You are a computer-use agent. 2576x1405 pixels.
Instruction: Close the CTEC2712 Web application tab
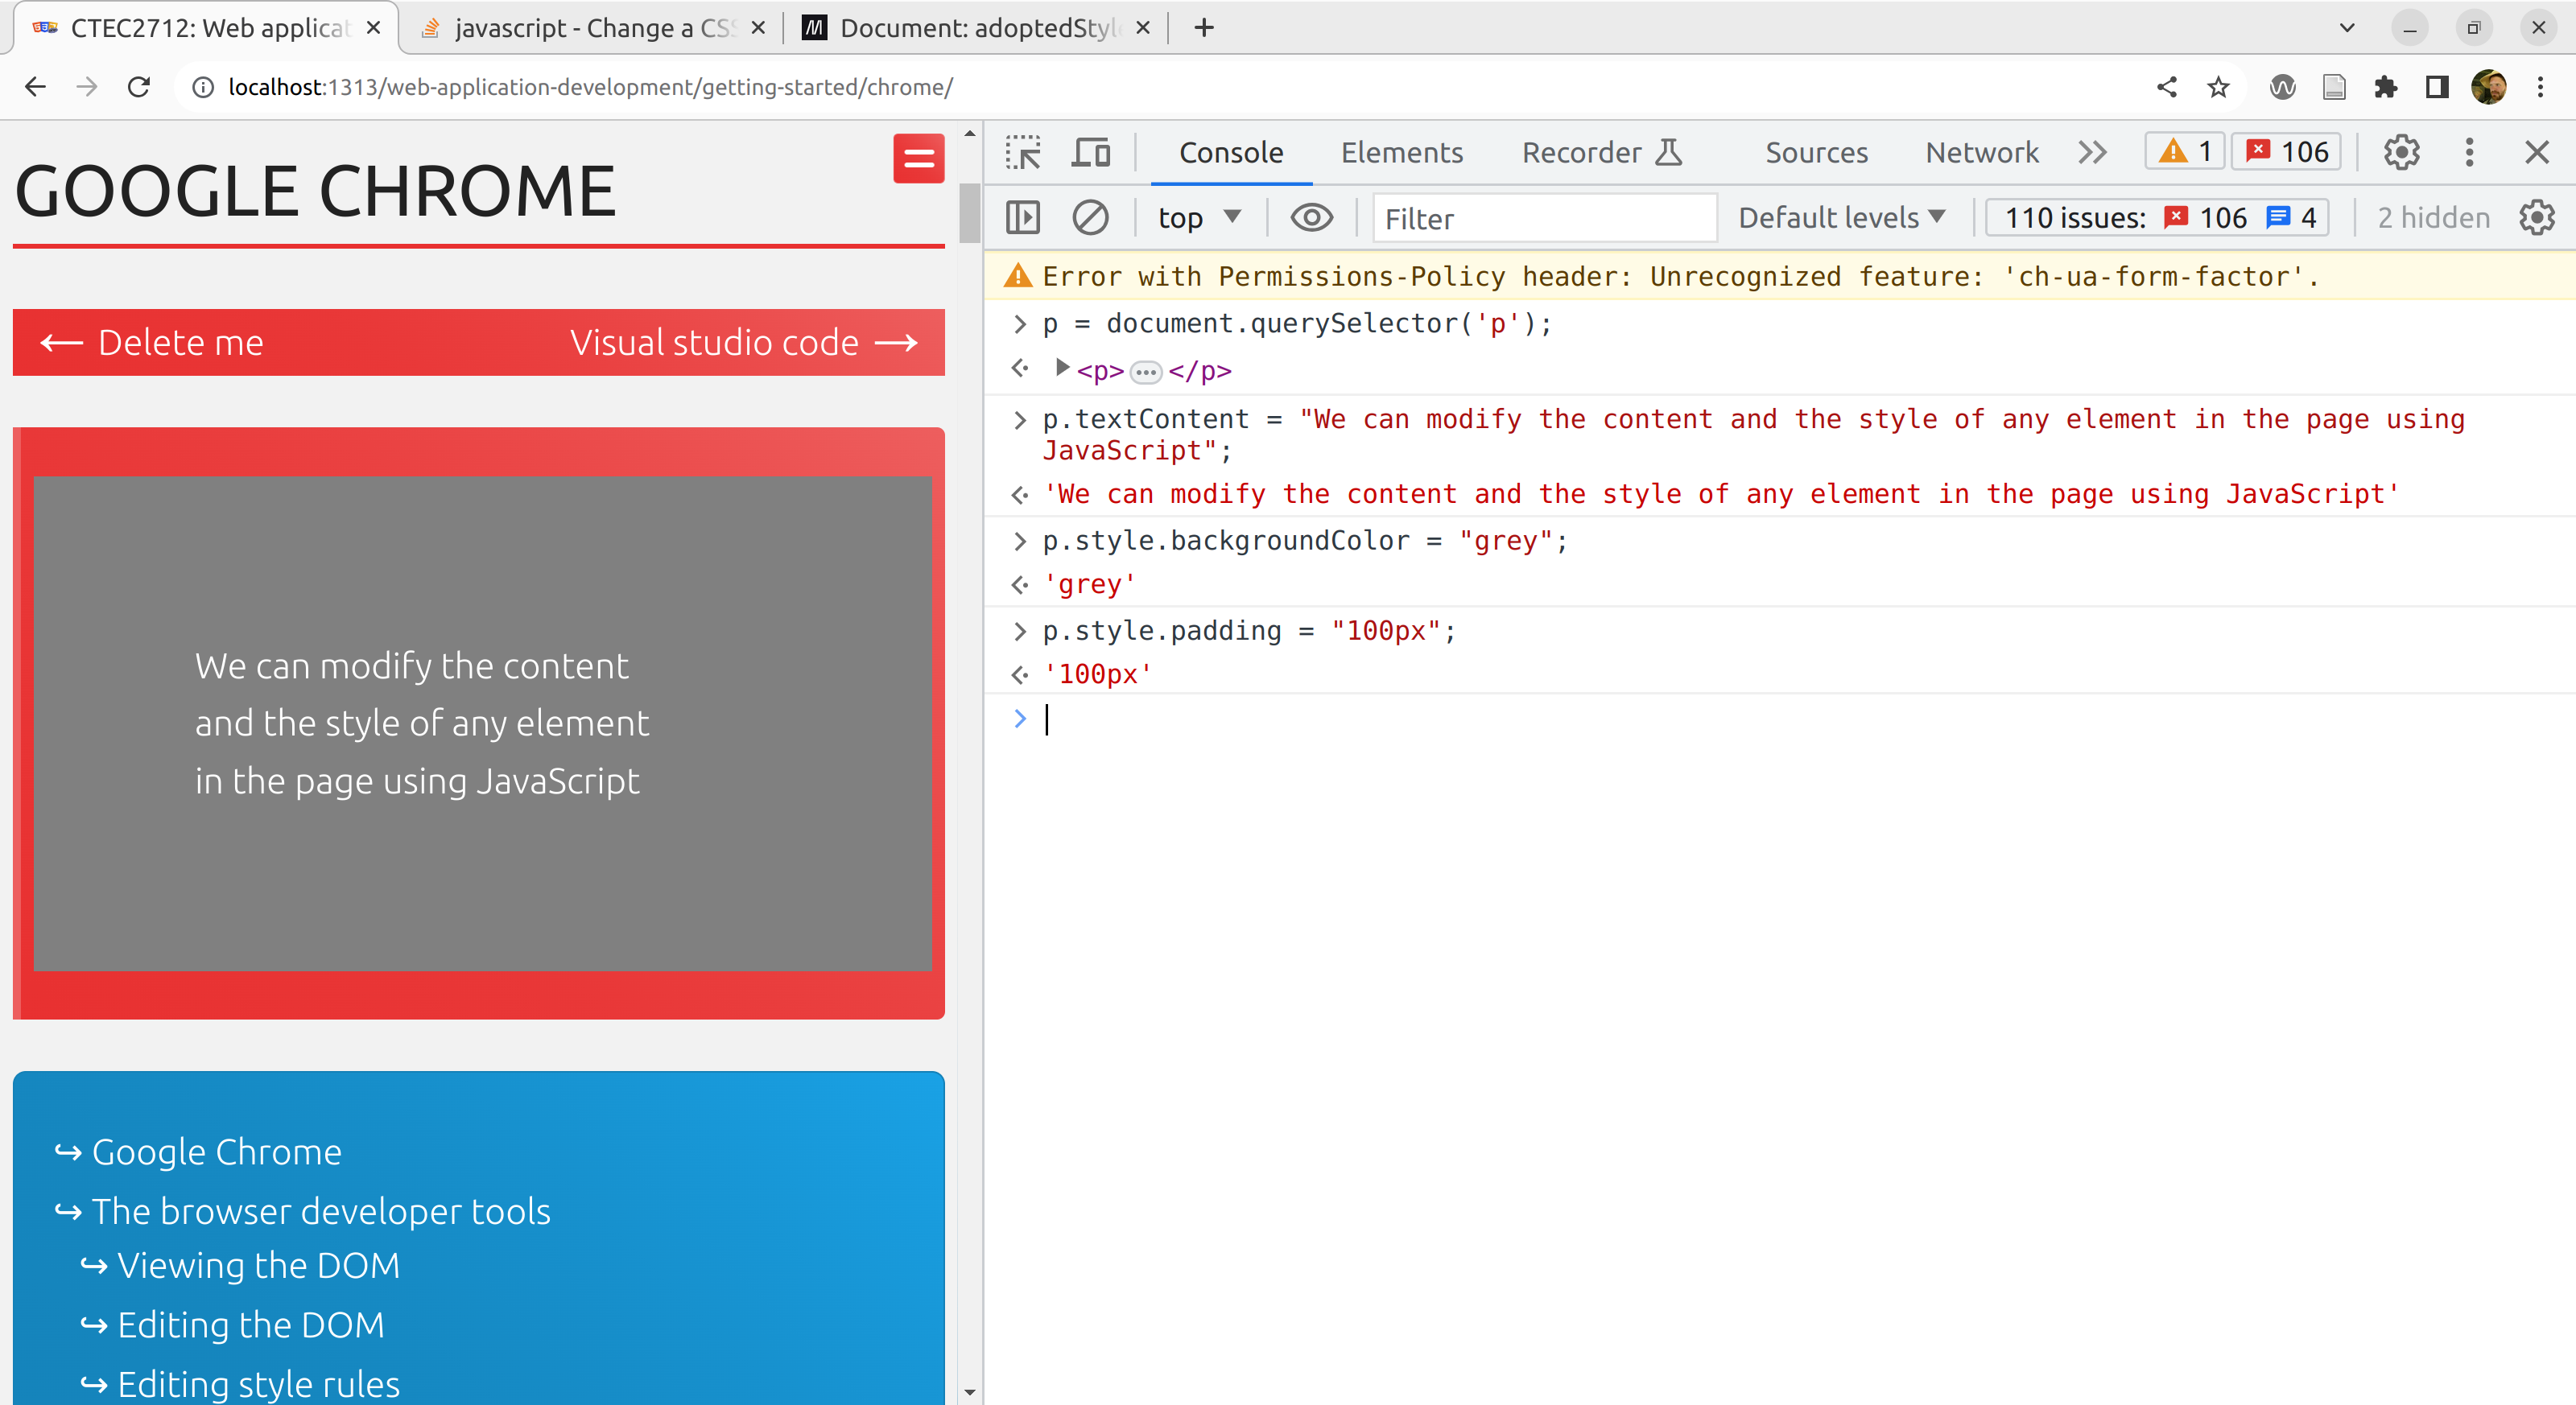373,28
